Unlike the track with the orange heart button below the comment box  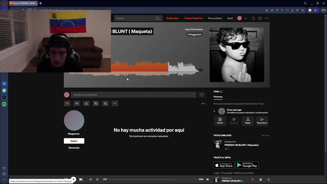(67, 103)
